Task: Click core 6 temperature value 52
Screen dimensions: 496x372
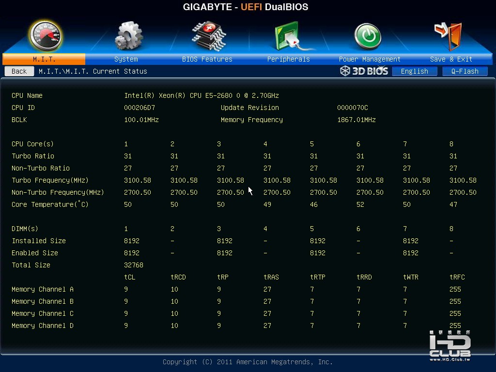Action: click(x=360, y=205)
